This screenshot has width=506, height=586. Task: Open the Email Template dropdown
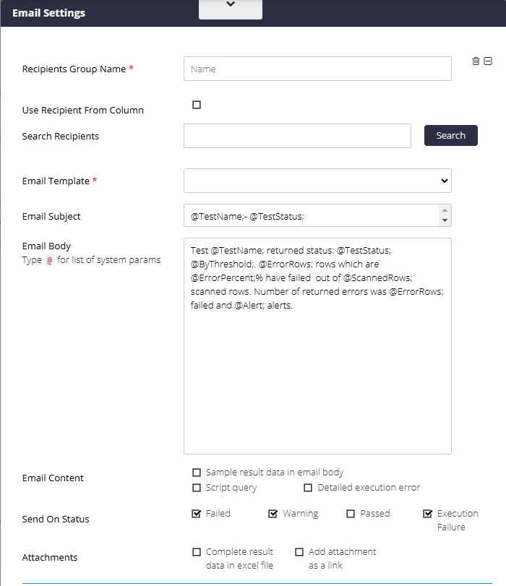(x=317, y=181)
